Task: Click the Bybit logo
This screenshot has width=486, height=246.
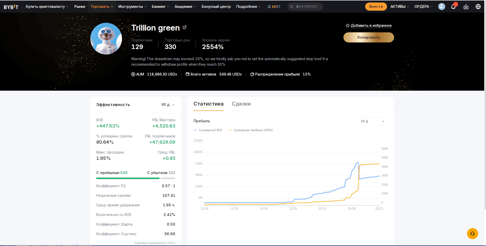Action: click(11, 7)
